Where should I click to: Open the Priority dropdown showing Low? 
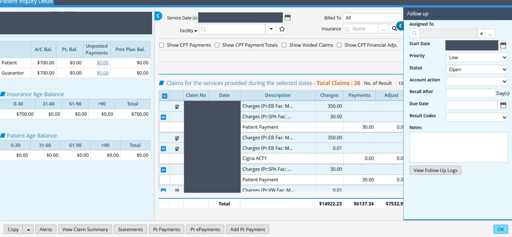(x=477, y=58)
